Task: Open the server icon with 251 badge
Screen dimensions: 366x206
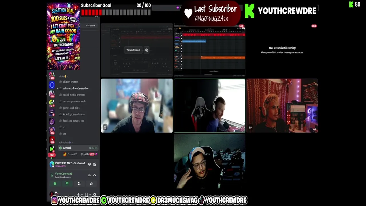Action: (52, 76)
